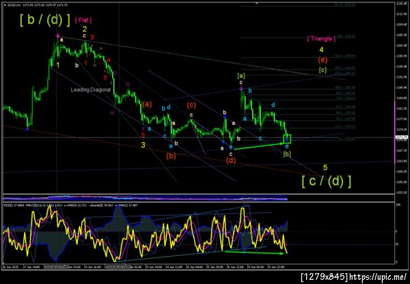Click the green '[b]' wave label

287,154
